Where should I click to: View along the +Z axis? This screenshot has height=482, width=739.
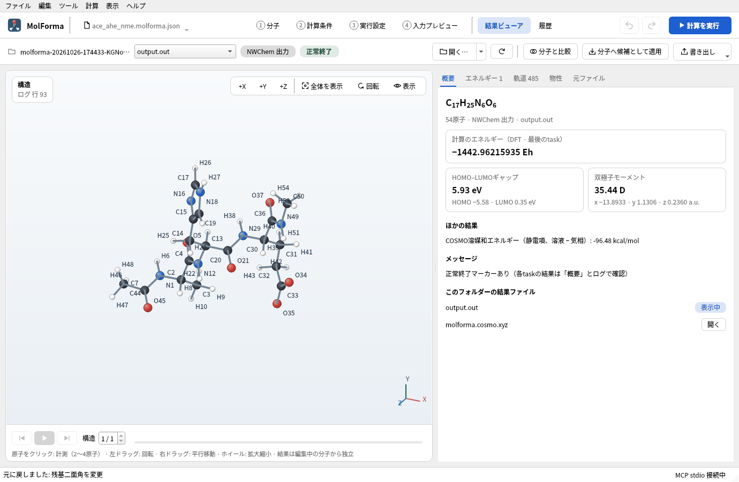(283, 86)
